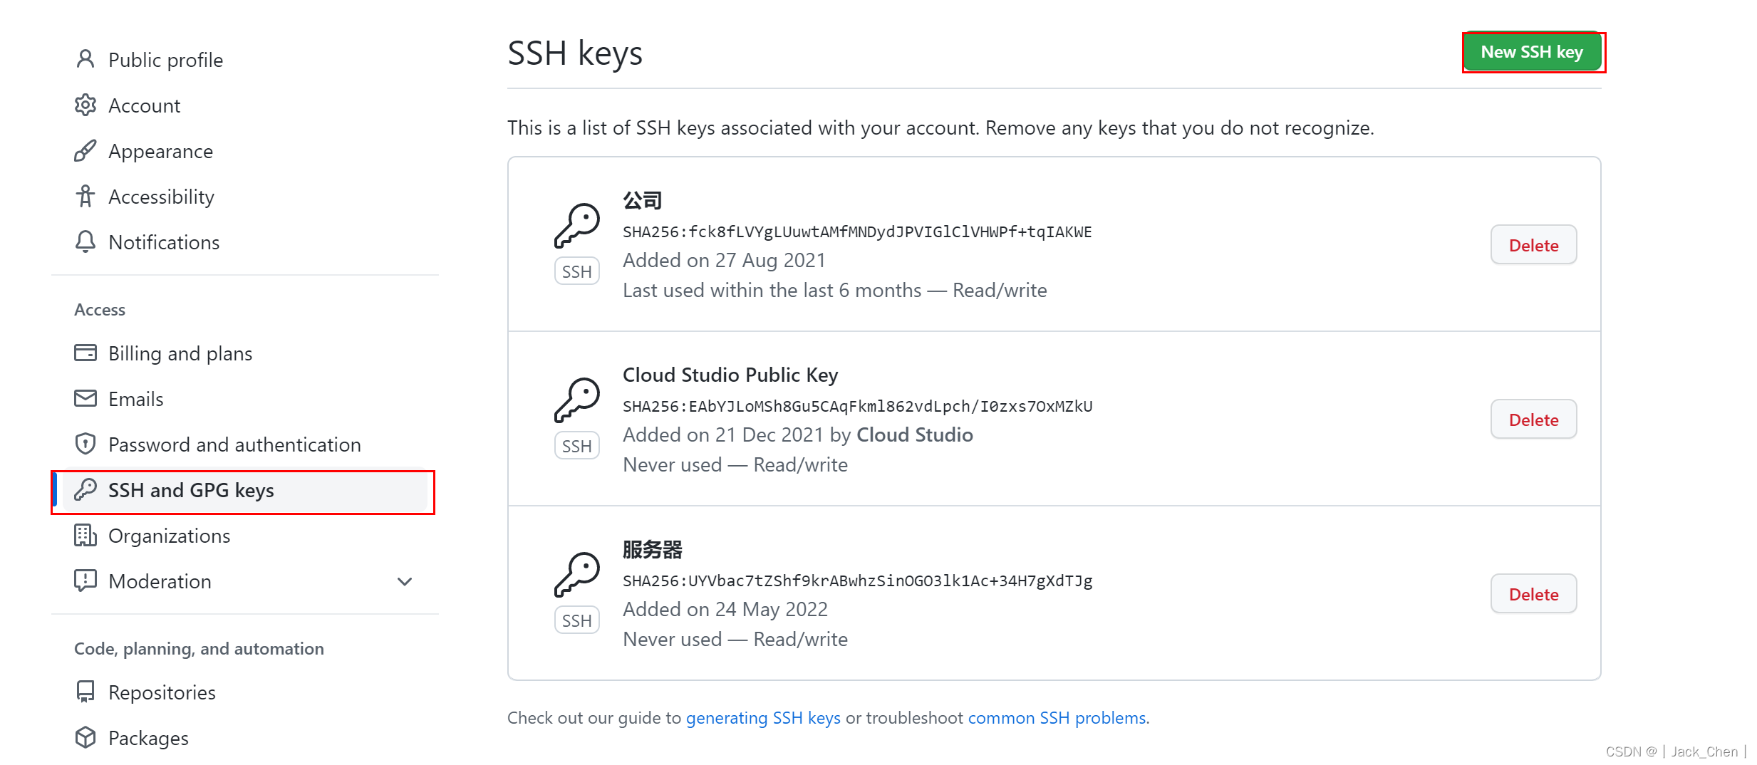Delete the 公司 SSH key
The height and width of the screenshot is (765, 1757).
coord(1533,245)
